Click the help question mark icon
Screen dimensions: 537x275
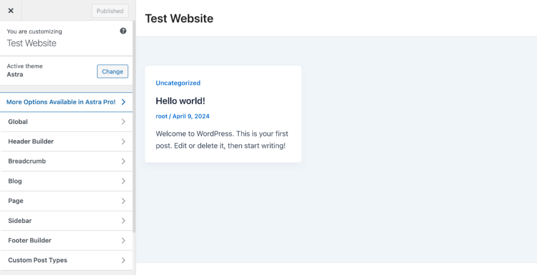(123, 31)
